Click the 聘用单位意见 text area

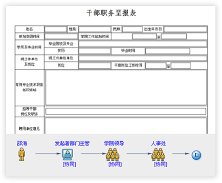tap(126, 126)
